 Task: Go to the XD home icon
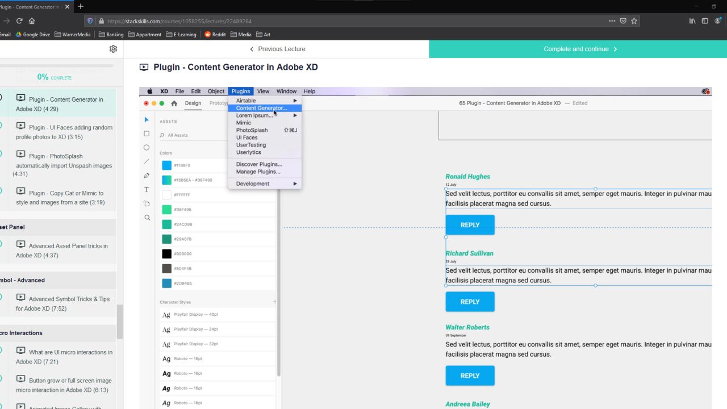coord(174,103)
